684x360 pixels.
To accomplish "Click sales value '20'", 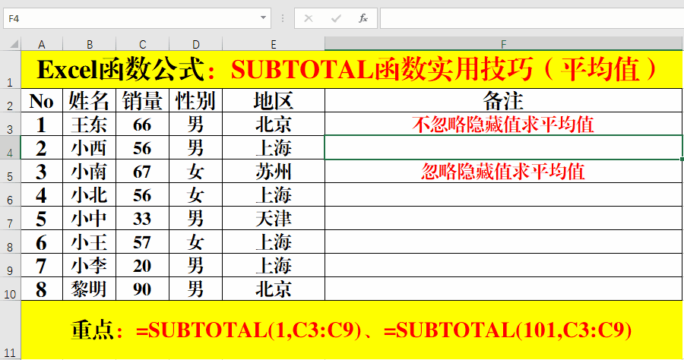I will tap(143, 265).
